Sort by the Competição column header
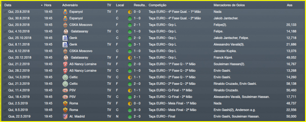This screenshot has width=306, height=122. pyautogui.click(x=158, y=5)
